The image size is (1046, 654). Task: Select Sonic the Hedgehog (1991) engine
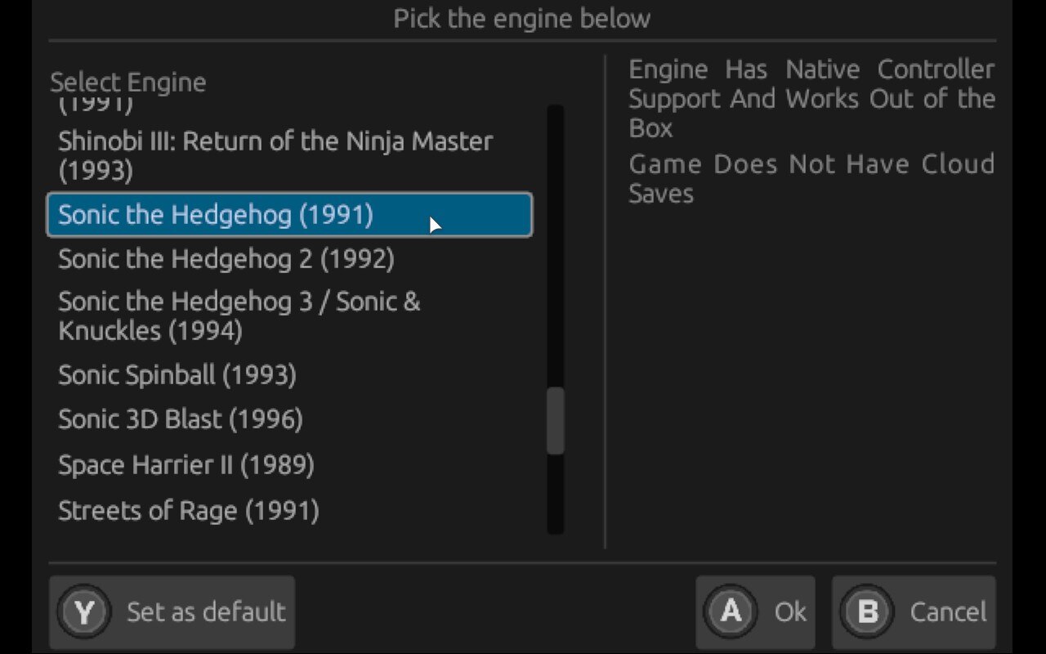coord(290,215)
